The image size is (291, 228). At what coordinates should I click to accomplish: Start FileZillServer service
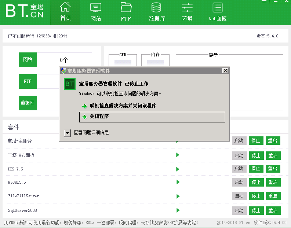click(239, 196)
